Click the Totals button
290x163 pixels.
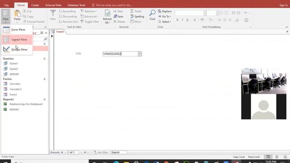136,11
